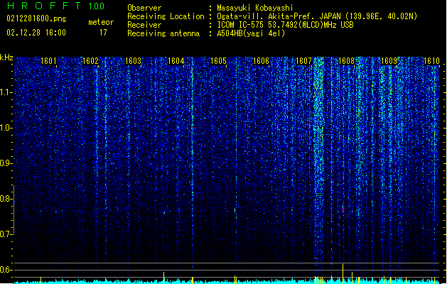Click the 1607 time marker
The width and height of the screenshot is (447, 284).
(x=304, y=61)
